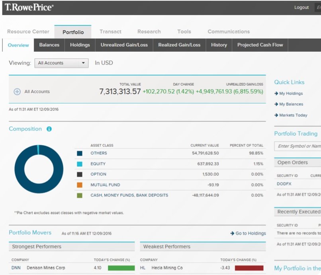Click the OTHERS asset class link
The image size is (321, 275).
click(99, 153)
